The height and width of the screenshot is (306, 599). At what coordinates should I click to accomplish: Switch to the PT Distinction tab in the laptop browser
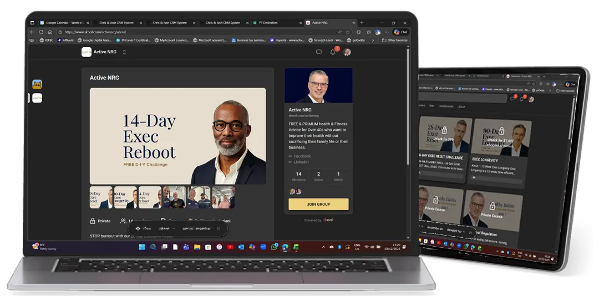277,23
